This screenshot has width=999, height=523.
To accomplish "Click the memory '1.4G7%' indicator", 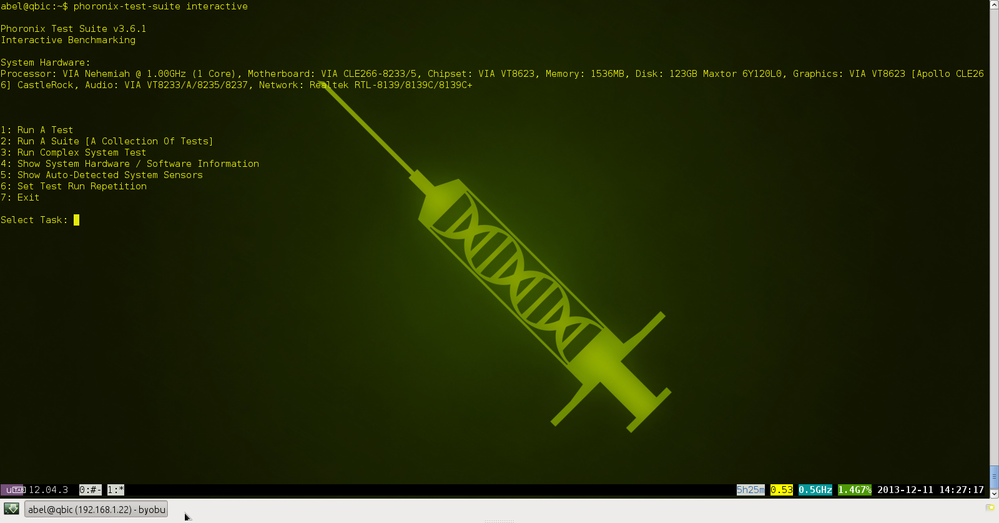I will click(855, 490).
